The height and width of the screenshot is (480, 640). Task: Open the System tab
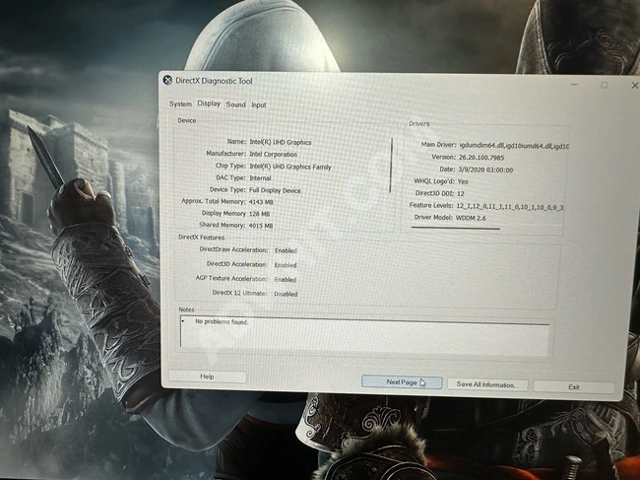point(180,104)
